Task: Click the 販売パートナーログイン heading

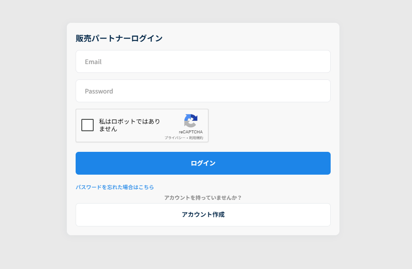Action: pyautogui.click(x=119, y=38)
